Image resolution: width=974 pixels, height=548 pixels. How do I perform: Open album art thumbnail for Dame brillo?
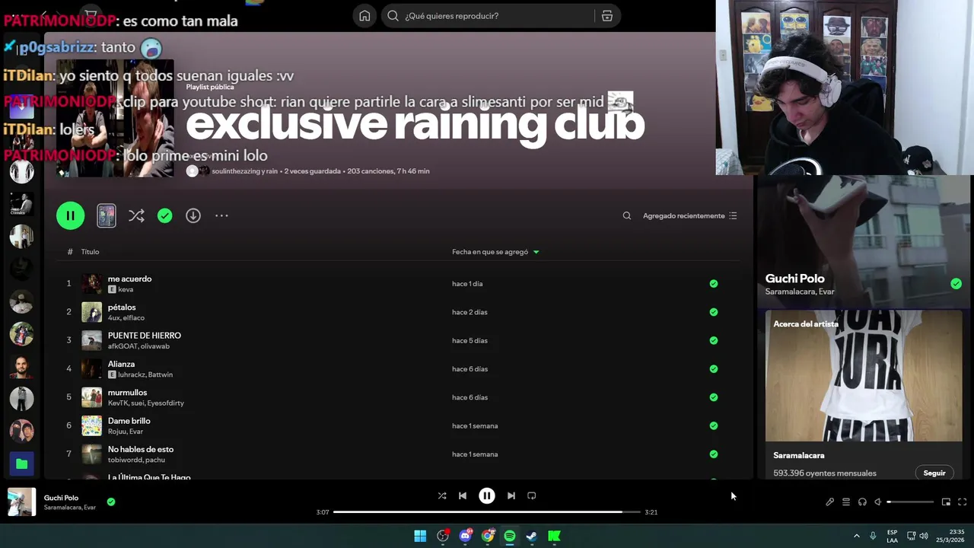point(91,425)
